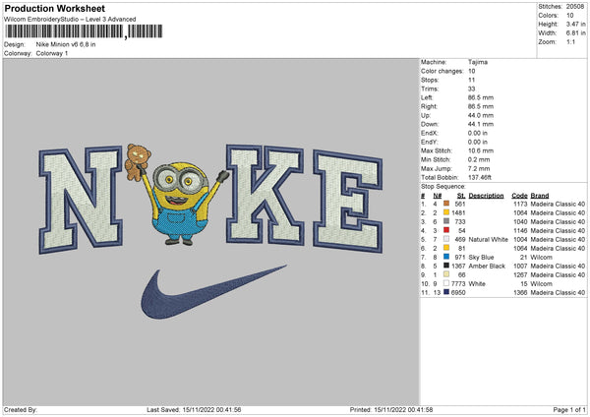This screenshot has height=417, width=590.
Task: Select the red thread color swatch
Action: [447, 228]
